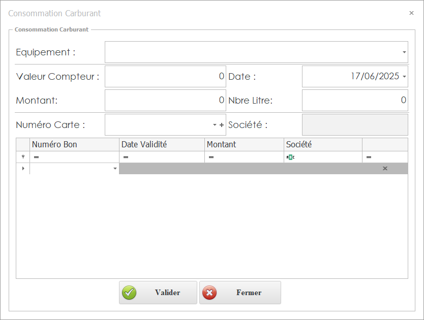Screen dimensions: 424x320
Task: Open the Date picker dropdown
Action: tap(404, 77)
